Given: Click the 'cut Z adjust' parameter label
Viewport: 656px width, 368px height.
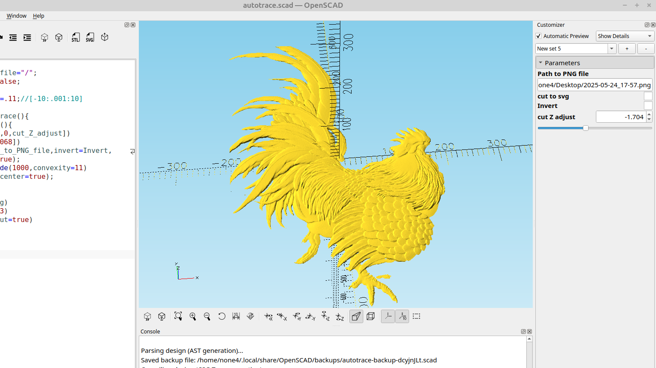Looking at the screenshot, I should pyautogui.click(x=556, y=117).
